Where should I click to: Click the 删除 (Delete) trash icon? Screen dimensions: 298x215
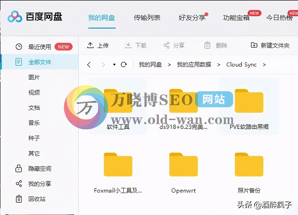(207, 45)
